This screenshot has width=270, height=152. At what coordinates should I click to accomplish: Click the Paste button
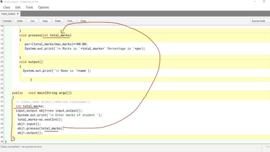(x=58, y=21)
